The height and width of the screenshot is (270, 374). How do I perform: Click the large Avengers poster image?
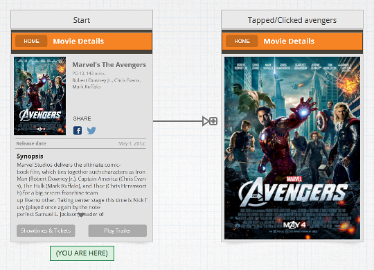(292, 148)
